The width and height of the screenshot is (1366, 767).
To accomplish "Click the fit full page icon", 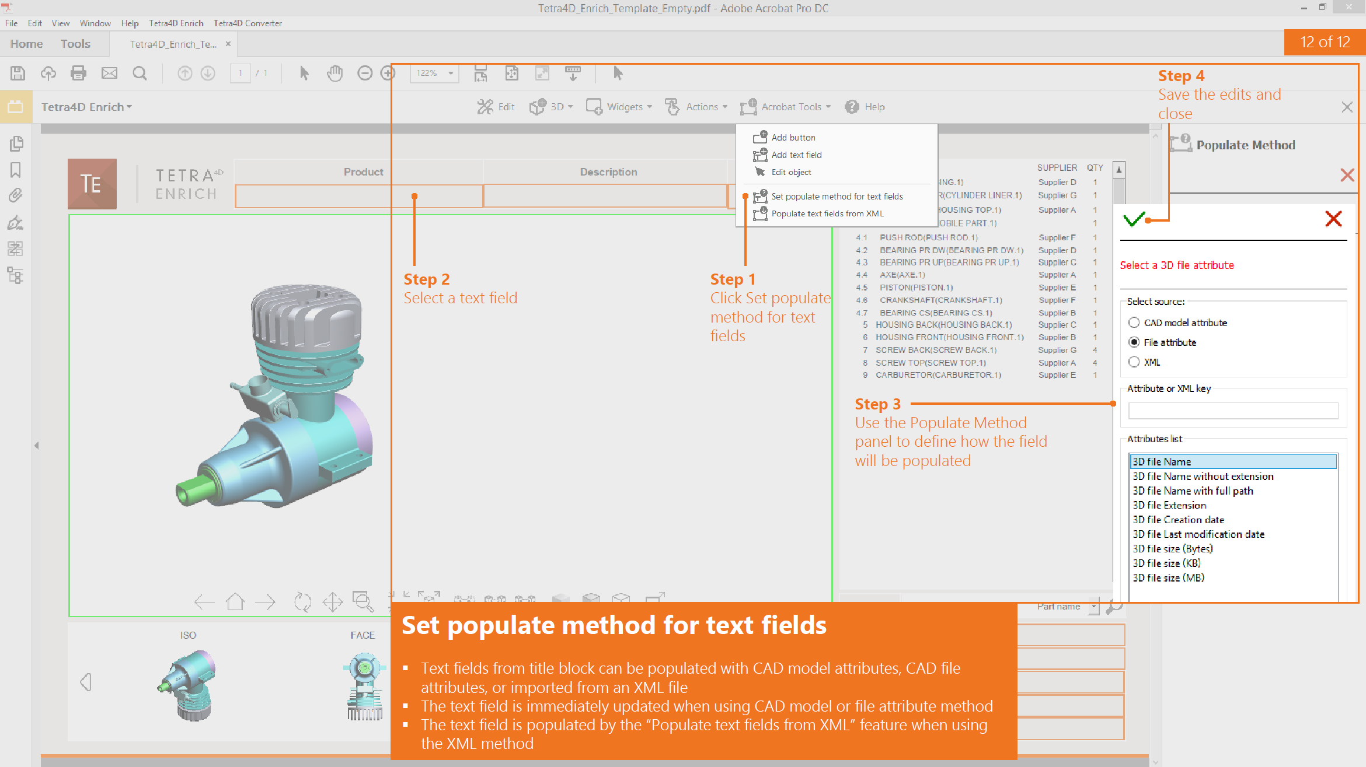I will point(511,73).
